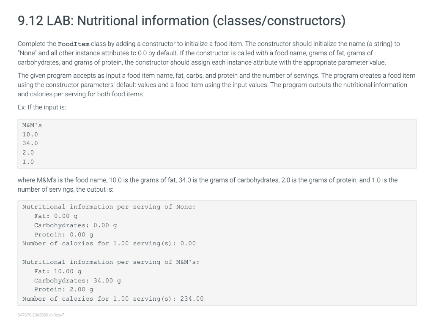Screen dimensions: 433x323
Task: Click the 1.0 input value line
Action: pyautogui.click(x=28, y=162)
